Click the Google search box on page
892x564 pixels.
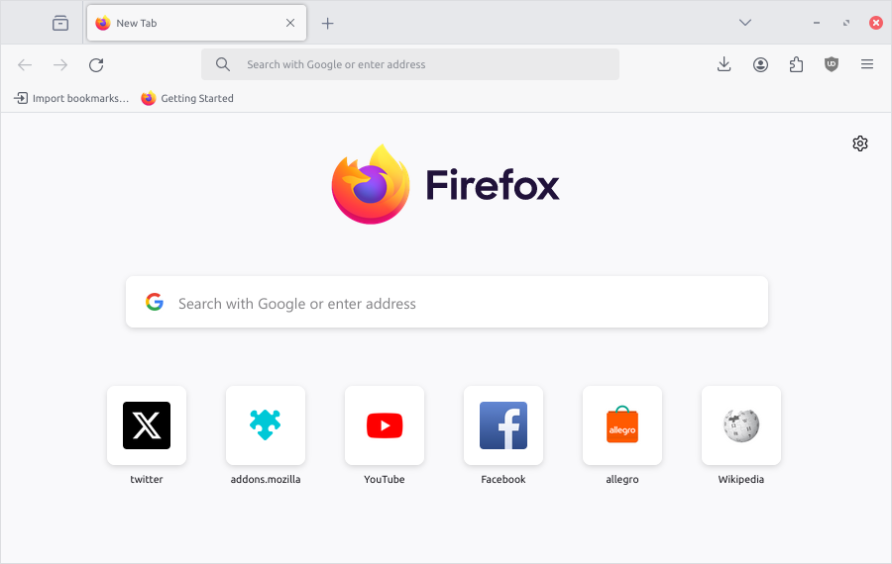point(447,302)
